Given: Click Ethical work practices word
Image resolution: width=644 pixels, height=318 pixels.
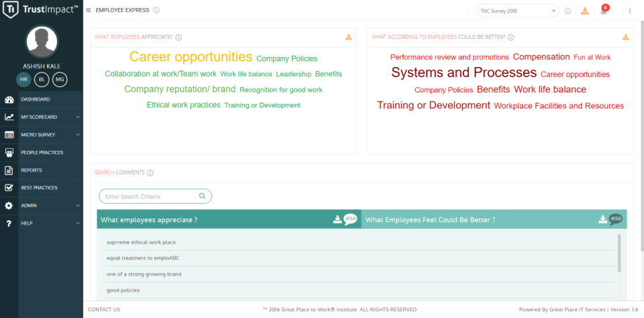Looking at the screenshot, I should pyautogui.click(x=184, y=105).
